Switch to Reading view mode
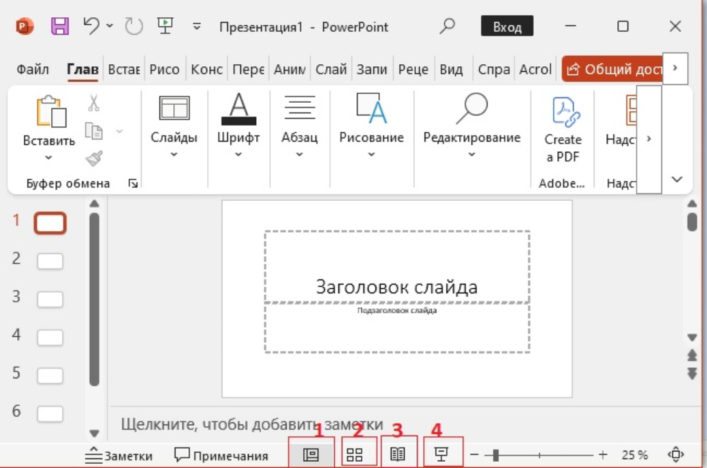The height and width of the screenshot is (468, 707). (x=398, y=454)
